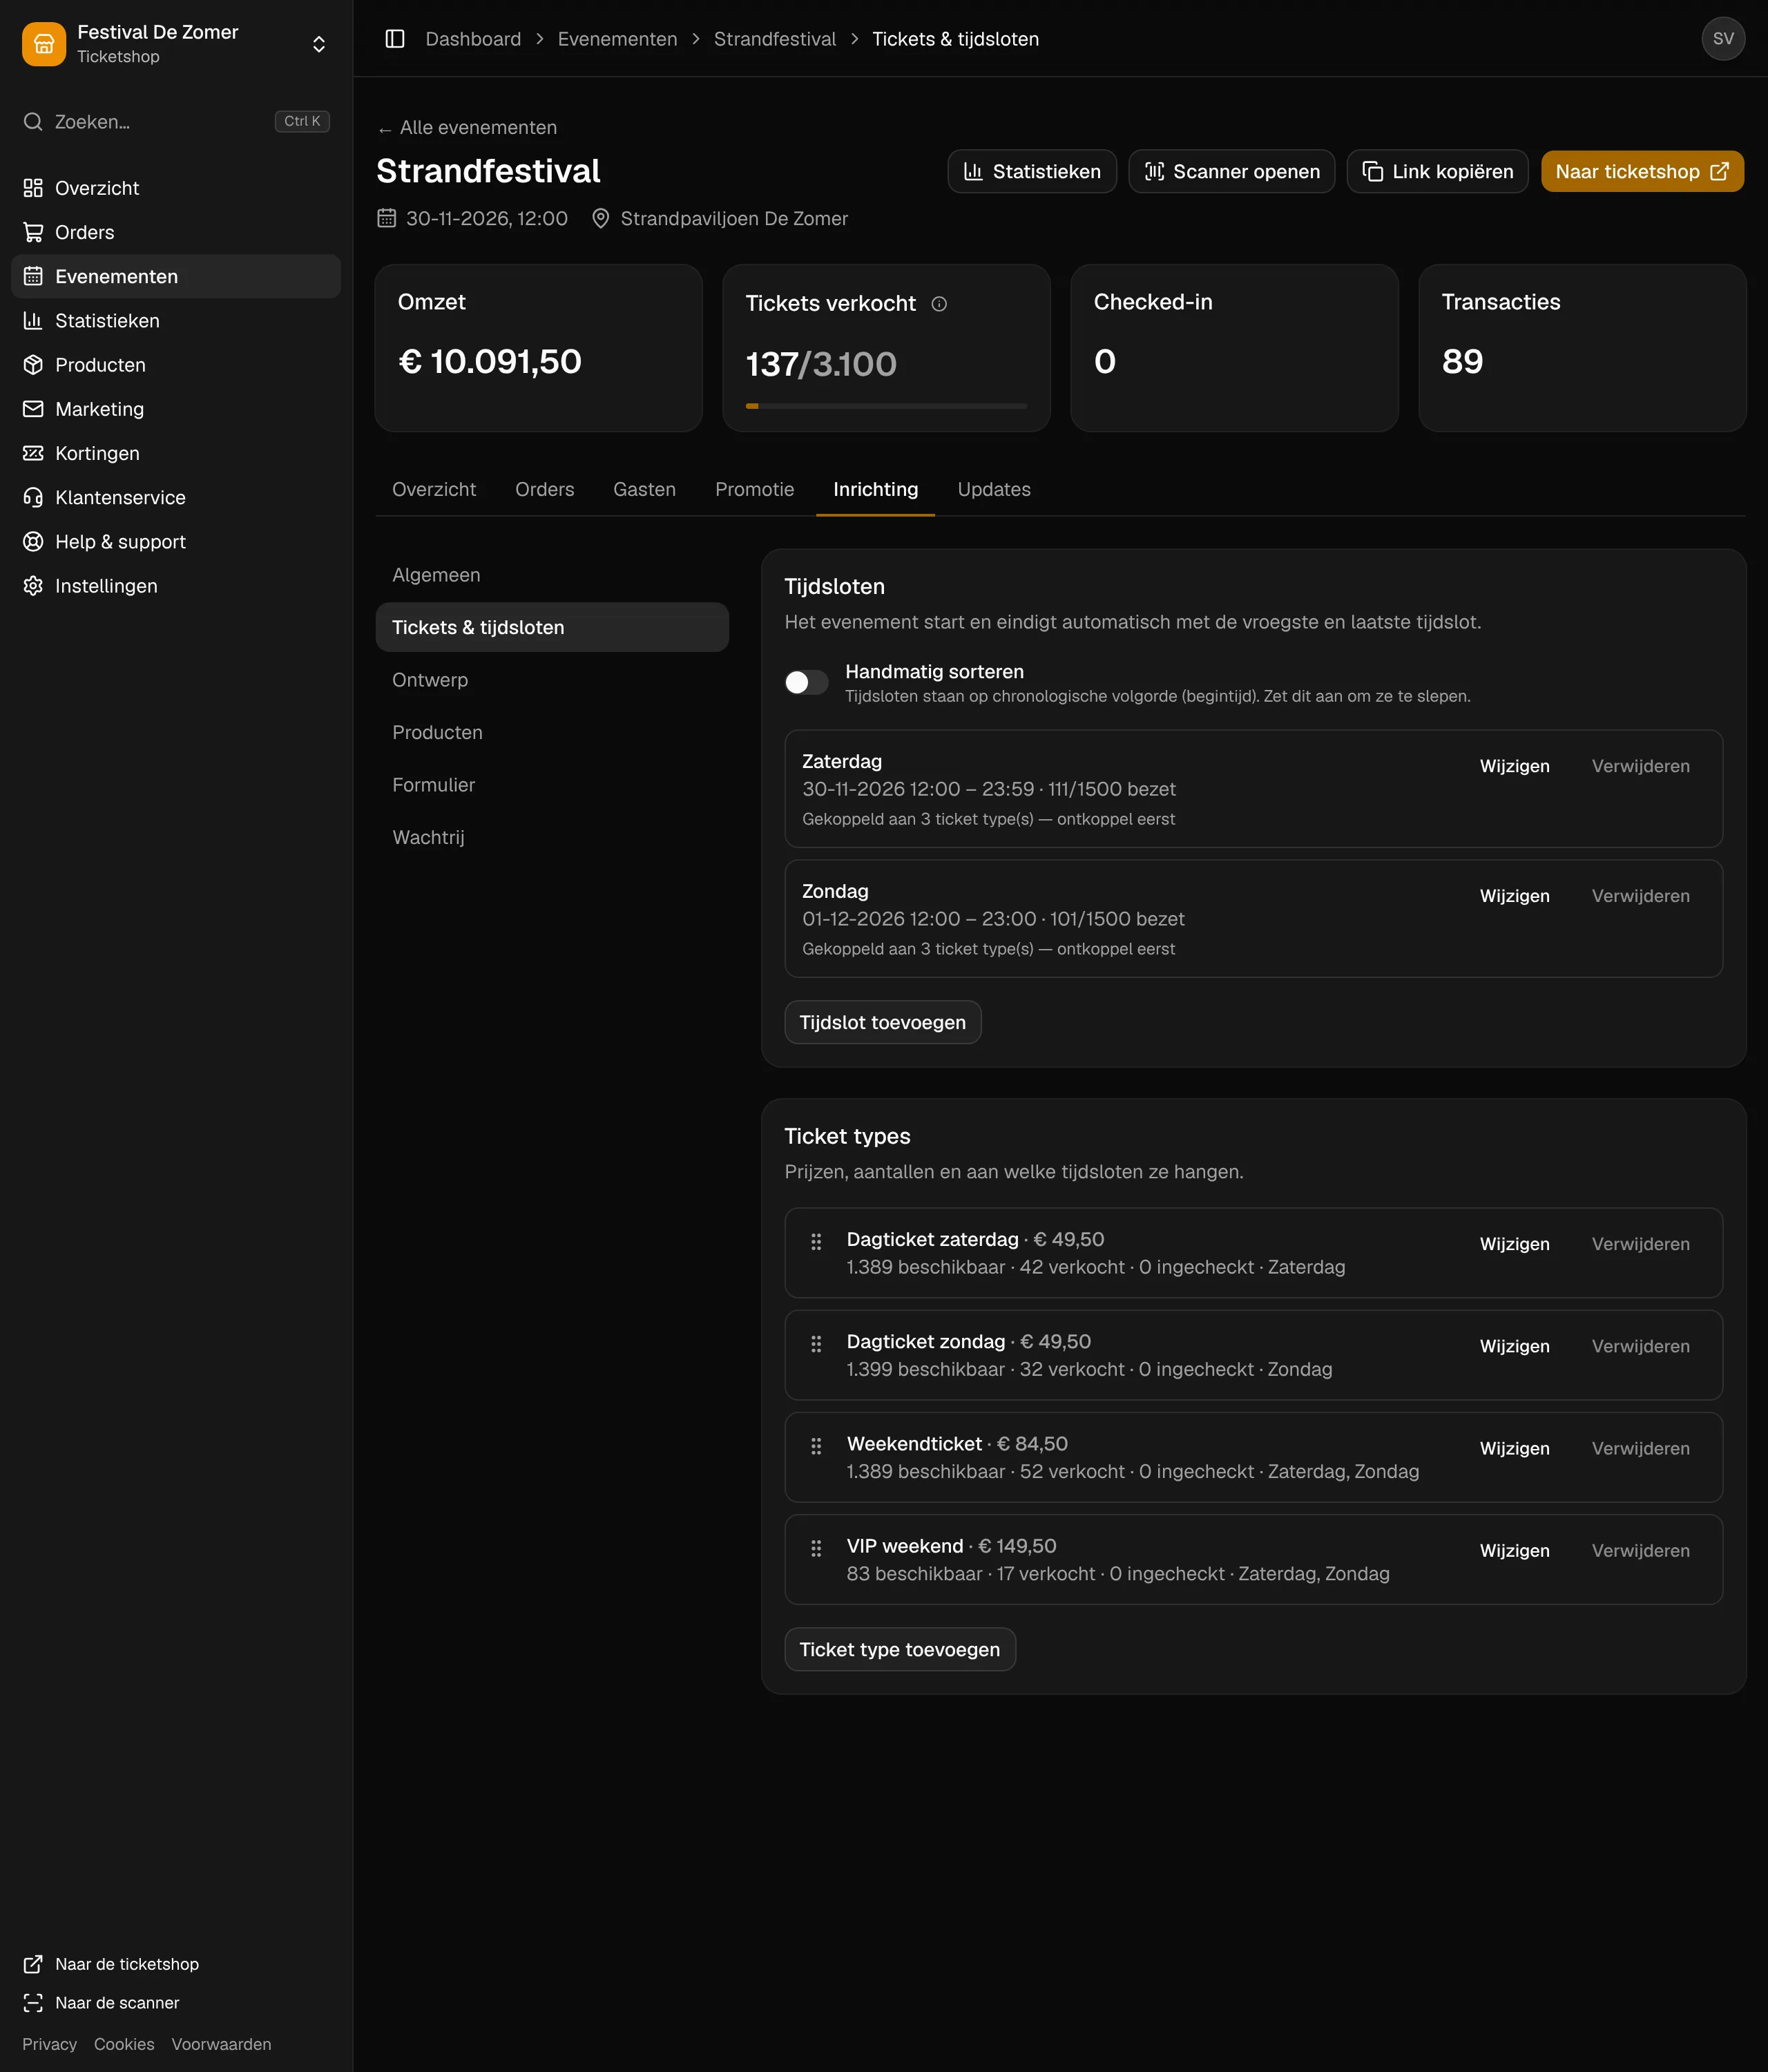This screenshot has height=2072, width=1768.
Task: Click the Statistieken button in the header
Action: [x=1031, y=171]
